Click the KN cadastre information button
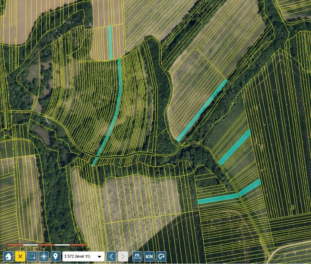The height and width of the screenshot is (264, 311). pos(149,256)
